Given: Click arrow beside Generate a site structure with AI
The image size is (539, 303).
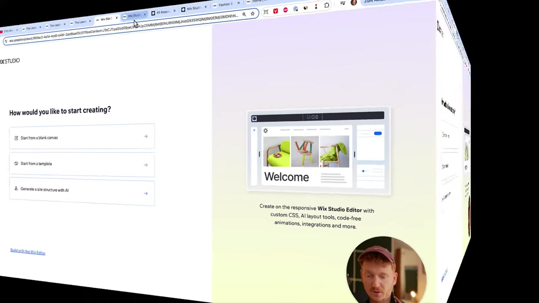Looking at the screenshot, I should (146, 194).
